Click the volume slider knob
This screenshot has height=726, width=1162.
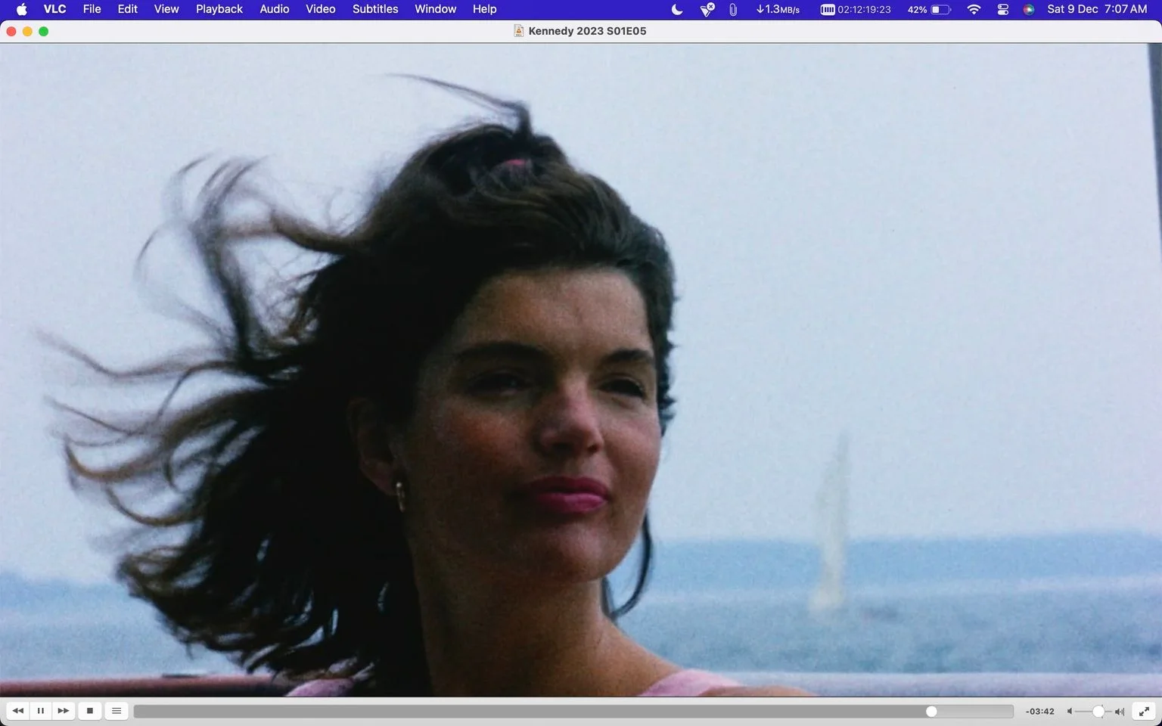click(1098, 712)
